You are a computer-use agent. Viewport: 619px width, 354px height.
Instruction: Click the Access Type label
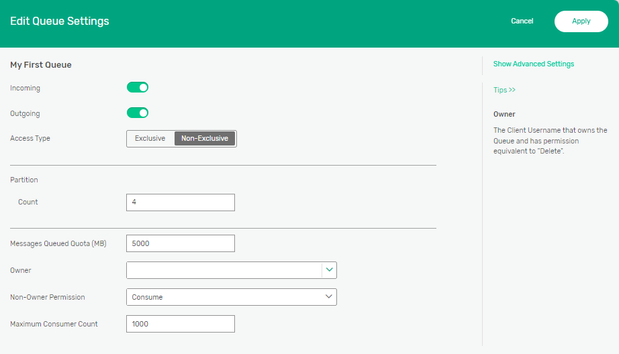click(30, 139)
